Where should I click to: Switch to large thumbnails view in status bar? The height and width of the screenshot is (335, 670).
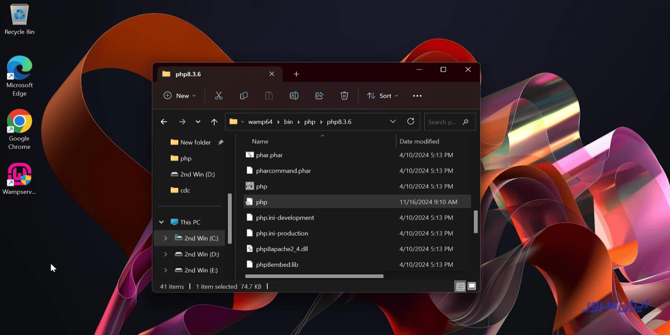point(472,287)
